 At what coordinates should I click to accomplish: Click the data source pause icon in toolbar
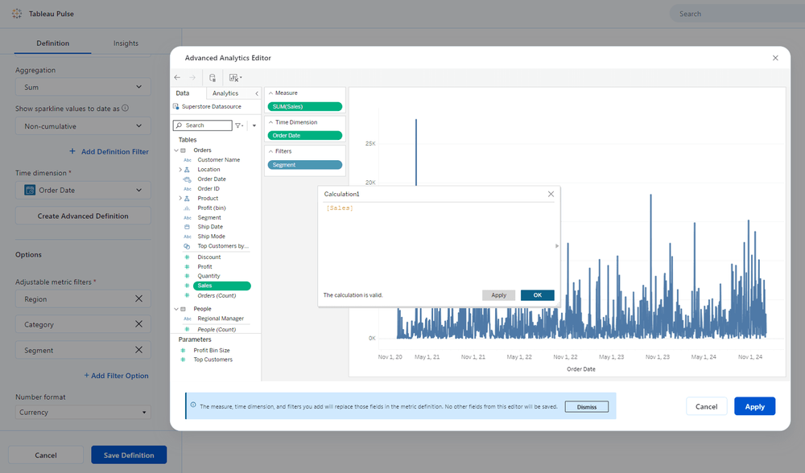213,78
